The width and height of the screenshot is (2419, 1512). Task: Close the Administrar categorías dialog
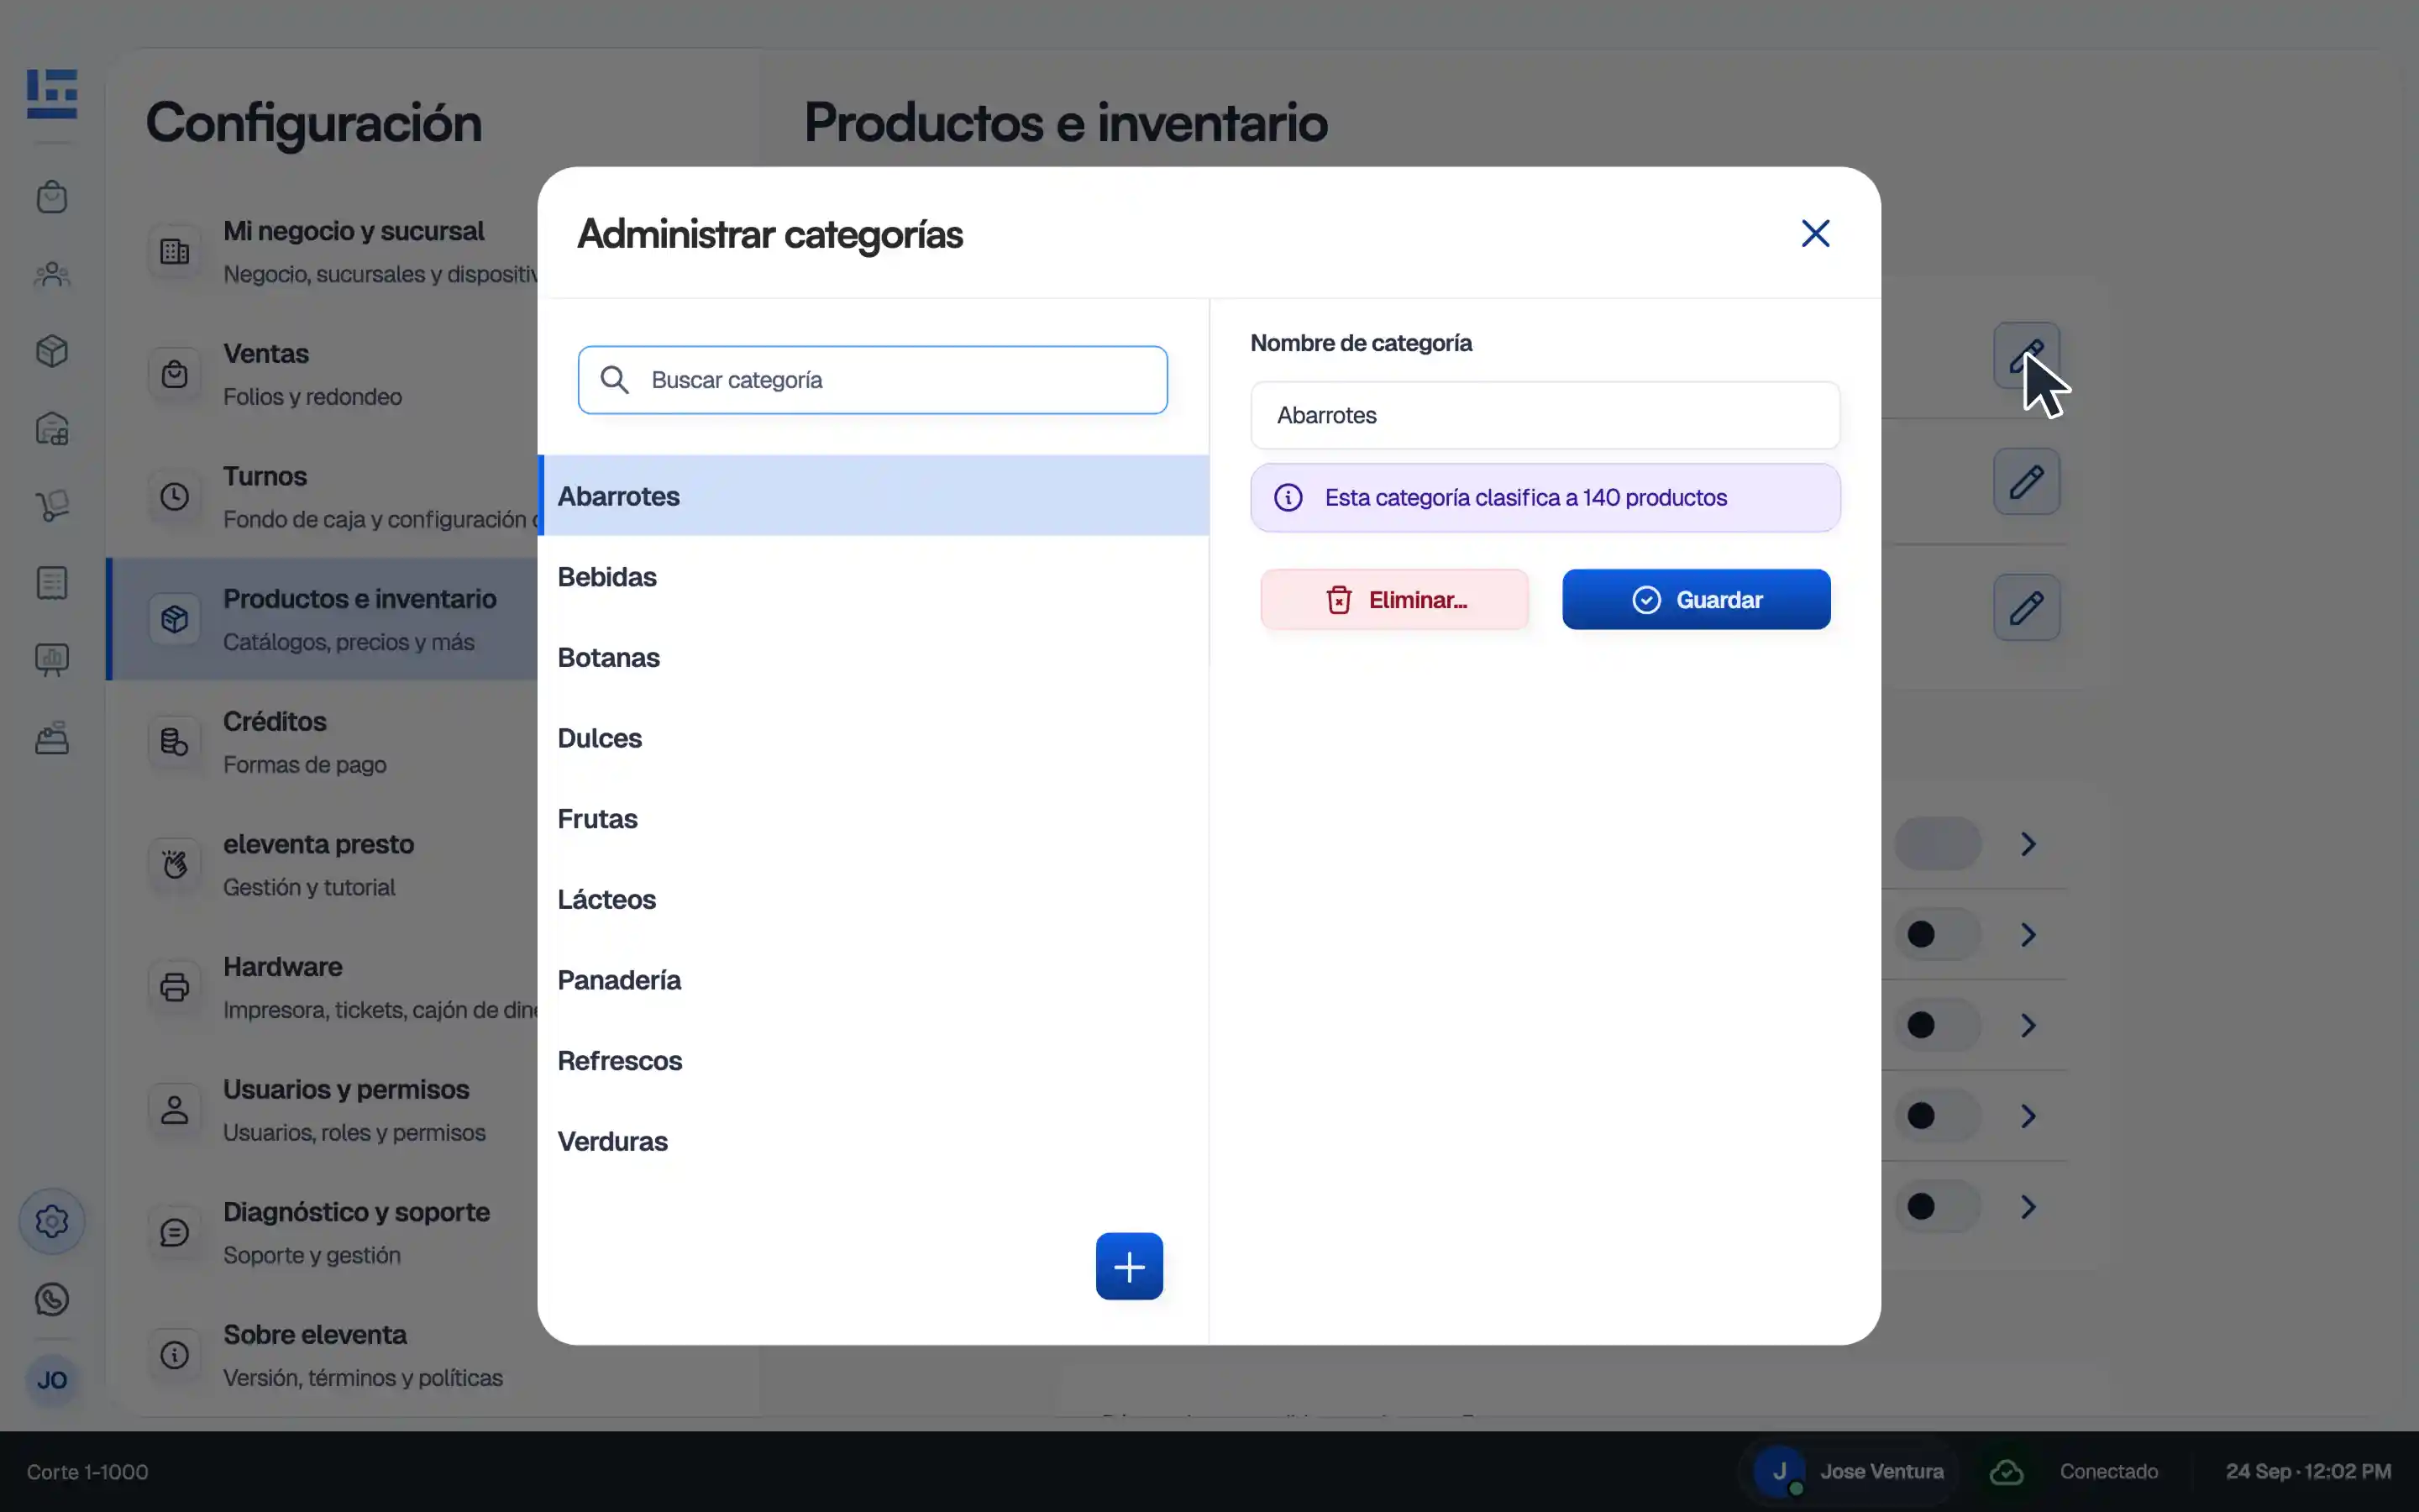(x=1815, y=233)
